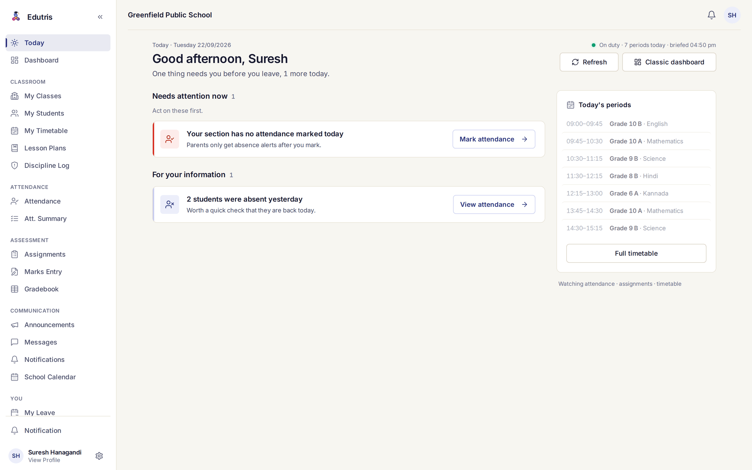Select the 09:00–09:45 Grade 10 B English period

coord(636,124)
